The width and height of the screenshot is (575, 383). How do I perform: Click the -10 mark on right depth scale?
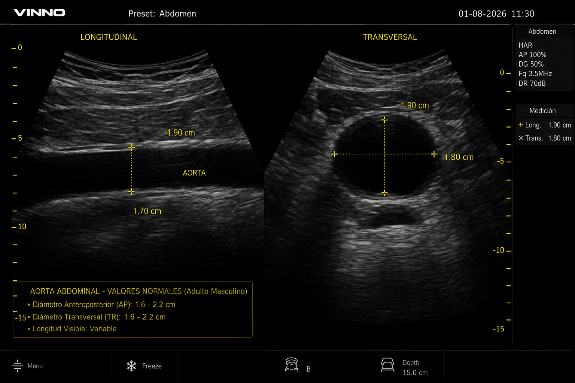tap(502, 250)
